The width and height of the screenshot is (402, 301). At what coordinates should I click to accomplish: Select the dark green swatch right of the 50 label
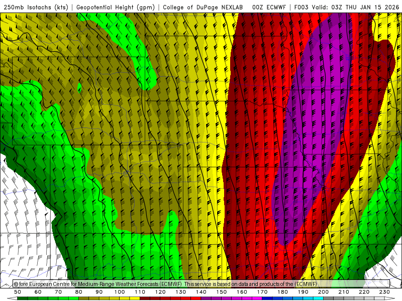point(23,298)
